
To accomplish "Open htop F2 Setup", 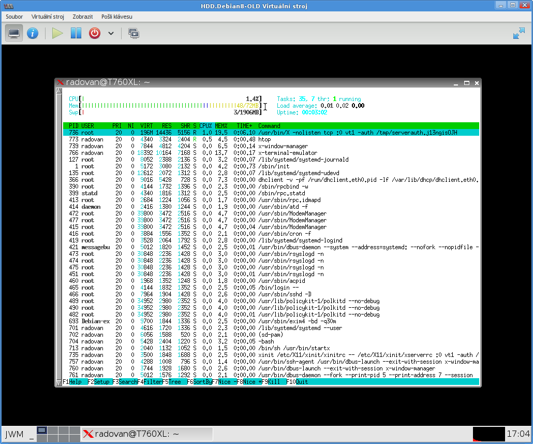I will tap(98, 382).
